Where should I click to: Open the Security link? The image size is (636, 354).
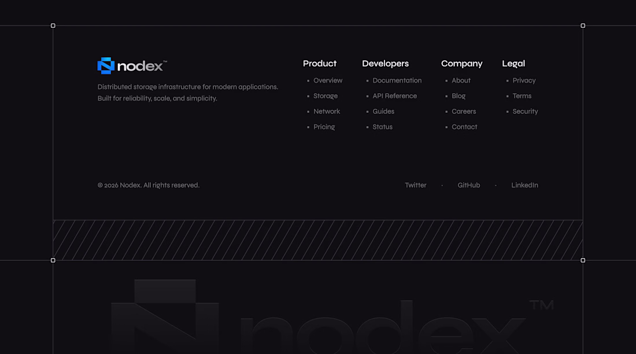coord(525,111)
